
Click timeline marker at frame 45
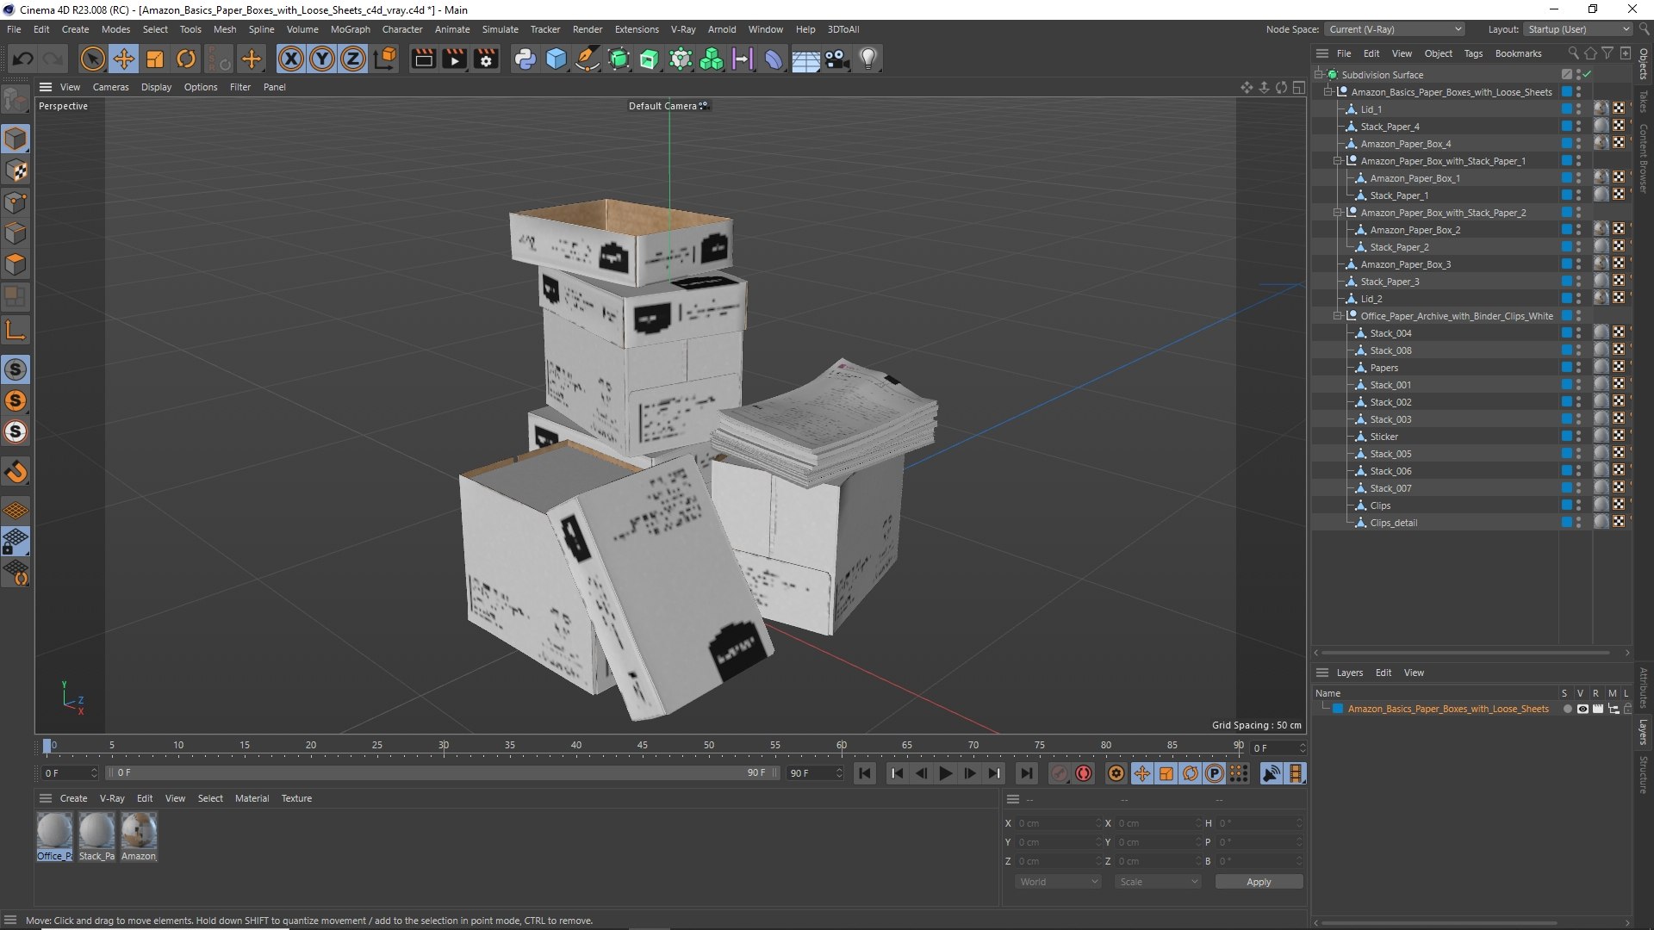click(643, 746)
